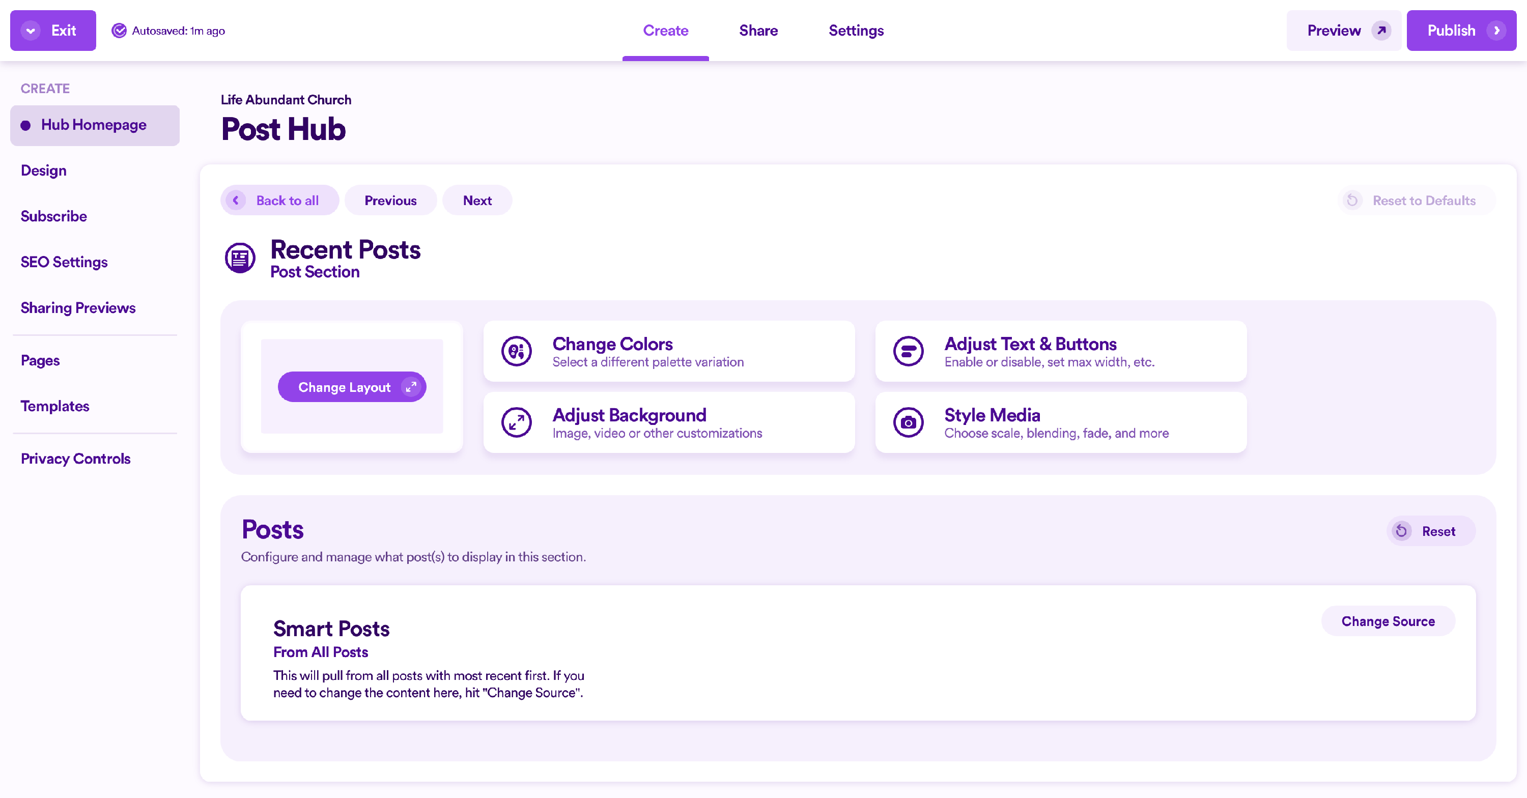
Task: Open the Settings tab
Action: click(x=856, y=30)
